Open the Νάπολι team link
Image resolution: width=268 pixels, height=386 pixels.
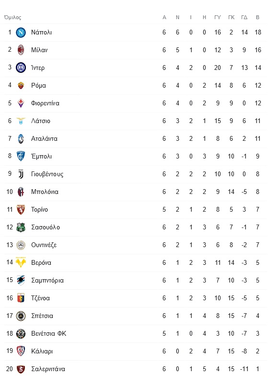(41, 33)
